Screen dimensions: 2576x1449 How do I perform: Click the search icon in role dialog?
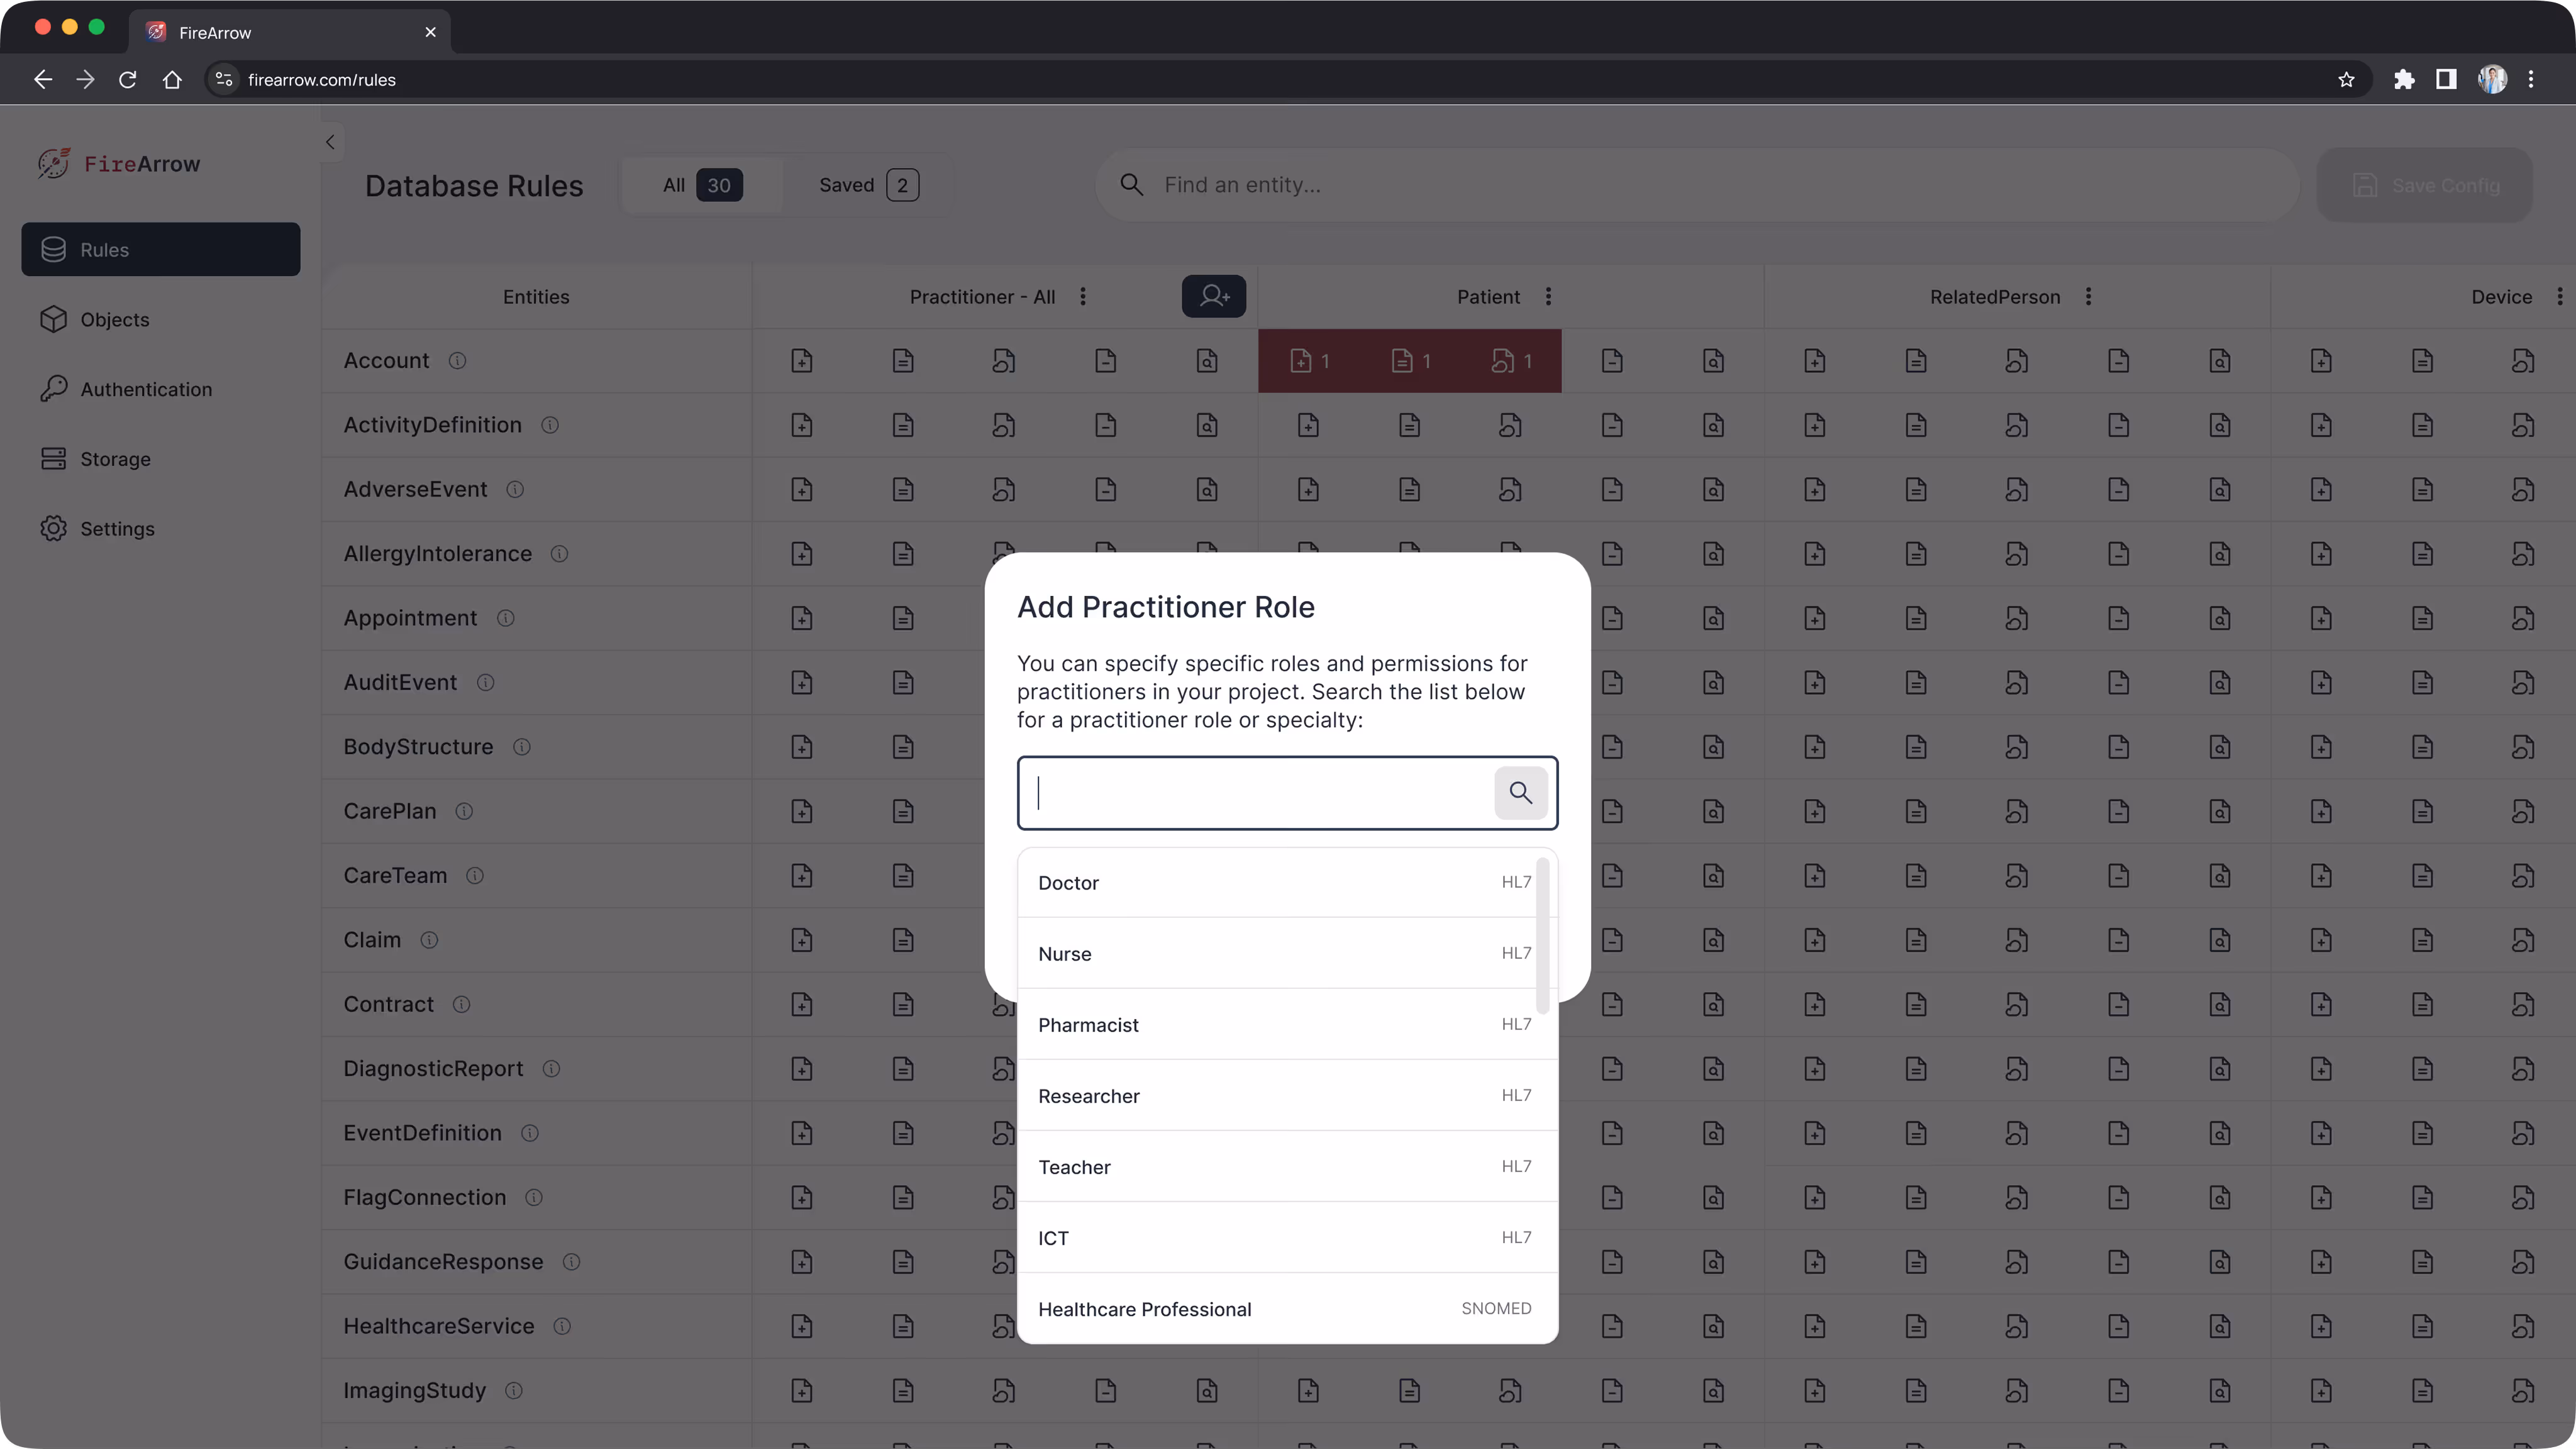pos(1521,793)
